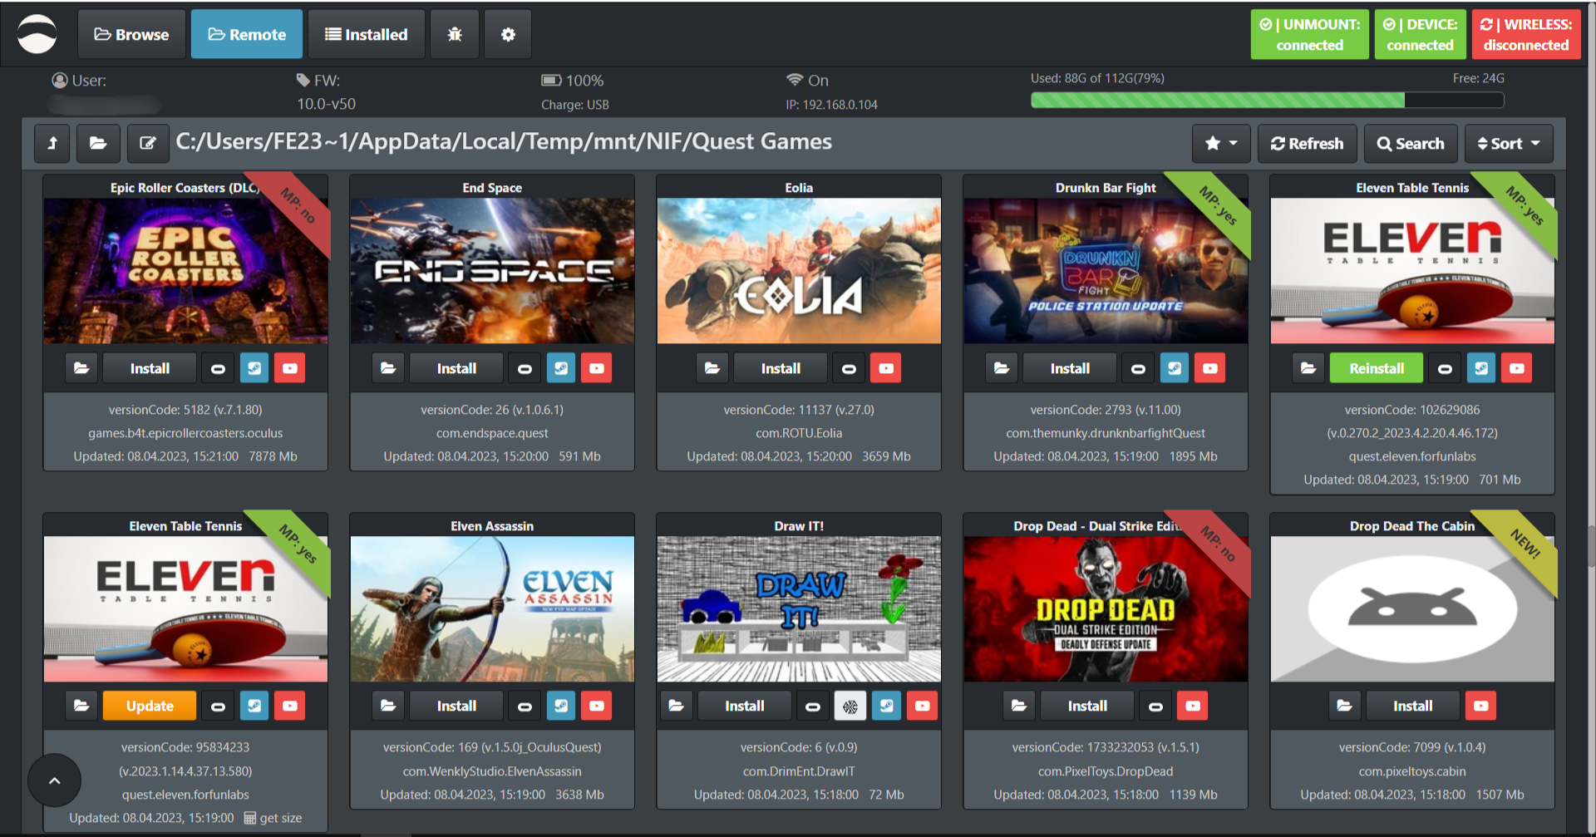This screenshot has width=1596, height=837.
Task: Expand the star favorites dropdown
Action: (x=1221, y=143)
